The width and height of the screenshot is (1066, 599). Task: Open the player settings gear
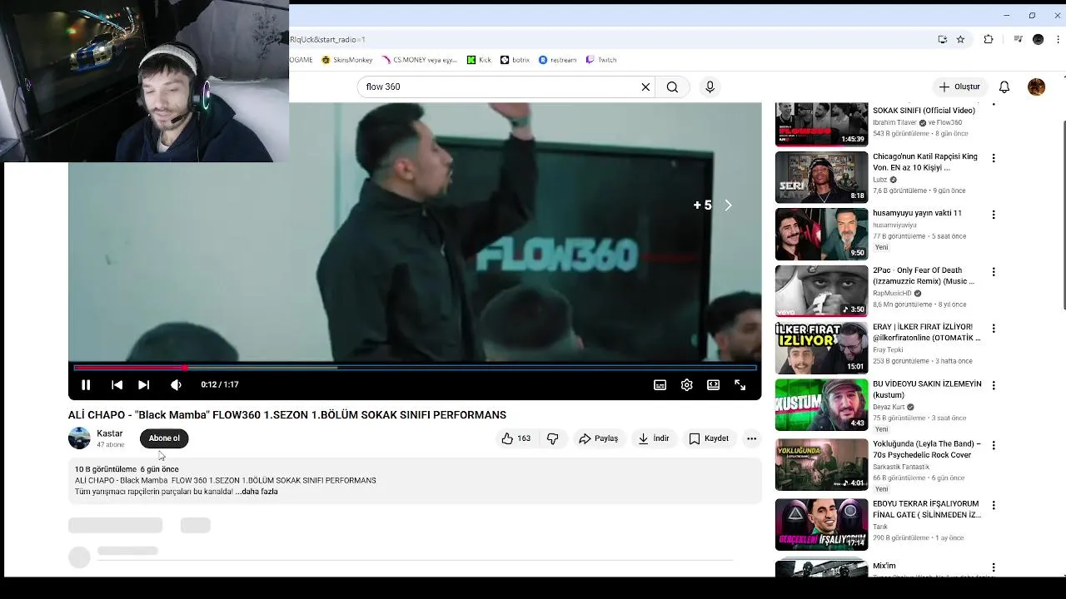coord(686,384)
